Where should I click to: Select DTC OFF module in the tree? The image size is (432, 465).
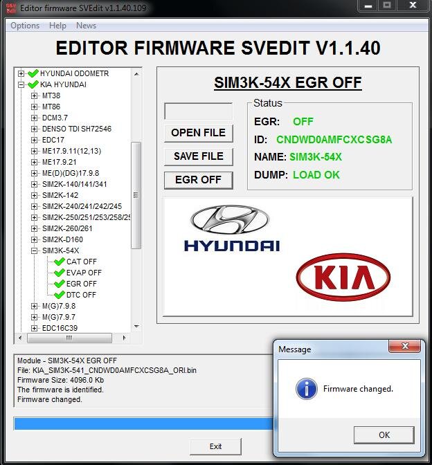click(x=81, y=295)
